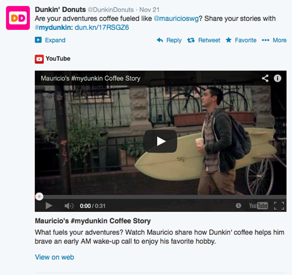This screenshot has height=275, width=292.
Task: Reply to the tweet
Action: (169, 40)
